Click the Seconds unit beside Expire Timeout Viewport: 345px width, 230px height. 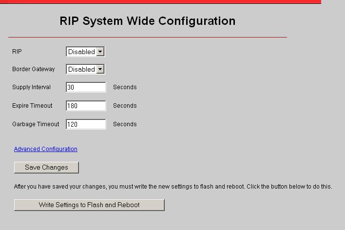coord(125,106)
